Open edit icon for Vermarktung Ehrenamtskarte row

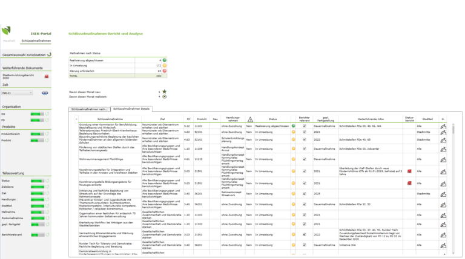(x=443, y=235)
